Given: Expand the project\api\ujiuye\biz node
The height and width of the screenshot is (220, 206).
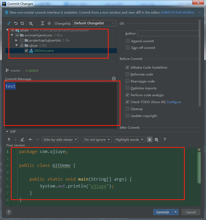Looking at the screenshot, I should 16,40.
